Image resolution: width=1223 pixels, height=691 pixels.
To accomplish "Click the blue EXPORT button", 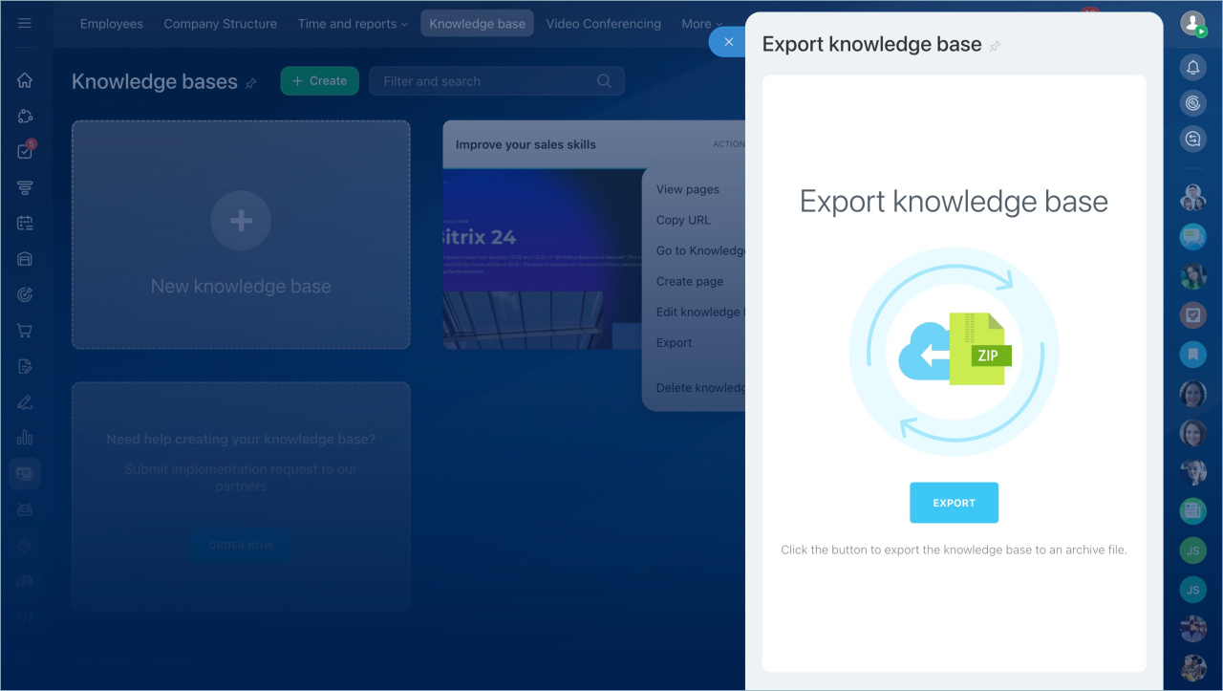I will (x=954, y=503).
